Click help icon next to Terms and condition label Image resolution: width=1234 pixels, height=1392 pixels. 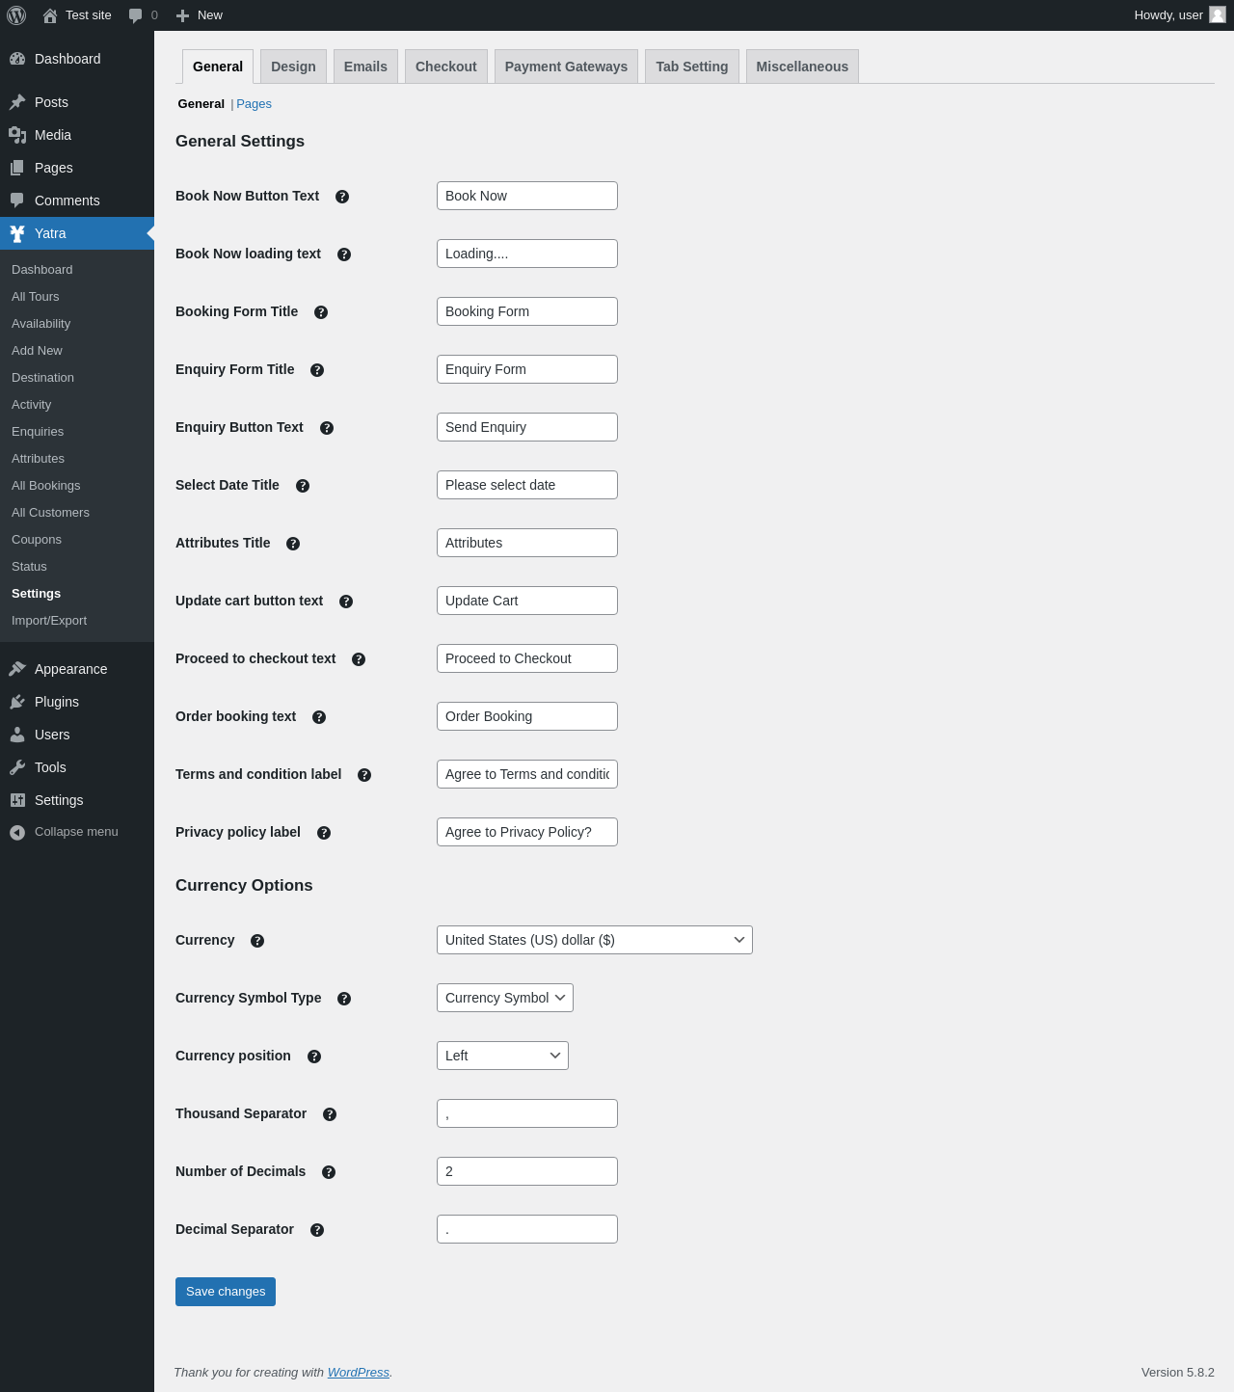coord(364,775)
